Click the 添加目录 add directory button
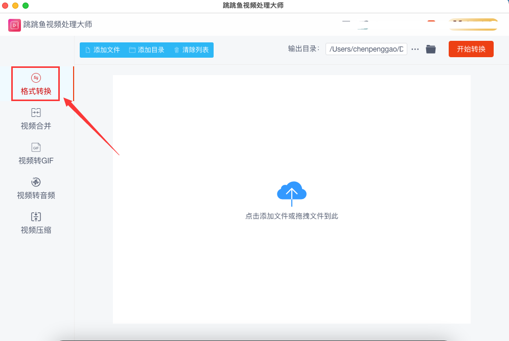 (x=147, y=50)
